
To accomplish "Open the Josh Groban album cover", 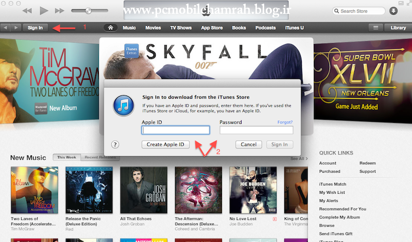I will click(x=144, y=190).
